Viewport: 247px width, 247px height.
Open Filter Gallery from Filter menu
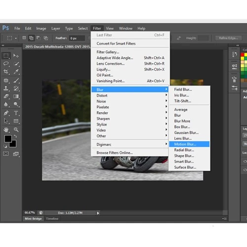130,52
